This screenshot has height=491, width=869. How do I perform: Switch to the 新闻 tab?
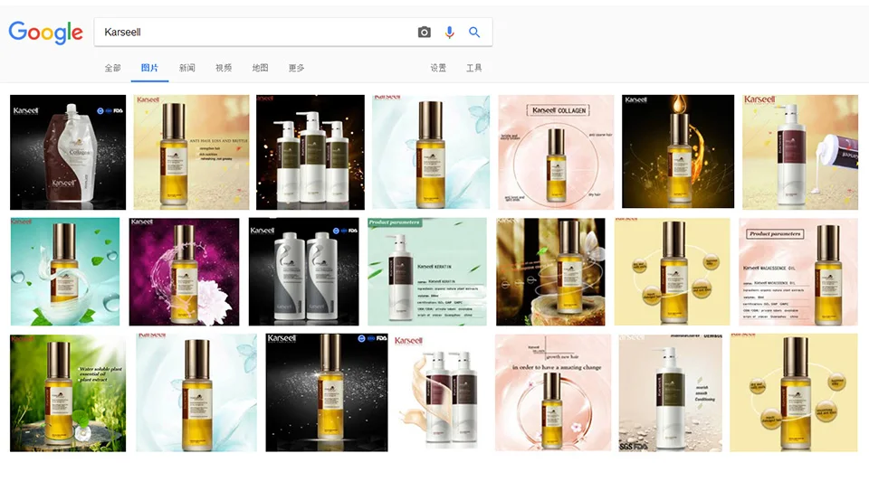186,68
